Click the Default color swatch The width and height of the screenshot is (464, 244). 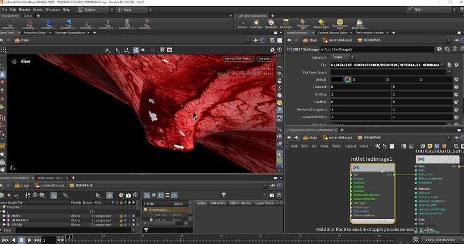point(337,80)
